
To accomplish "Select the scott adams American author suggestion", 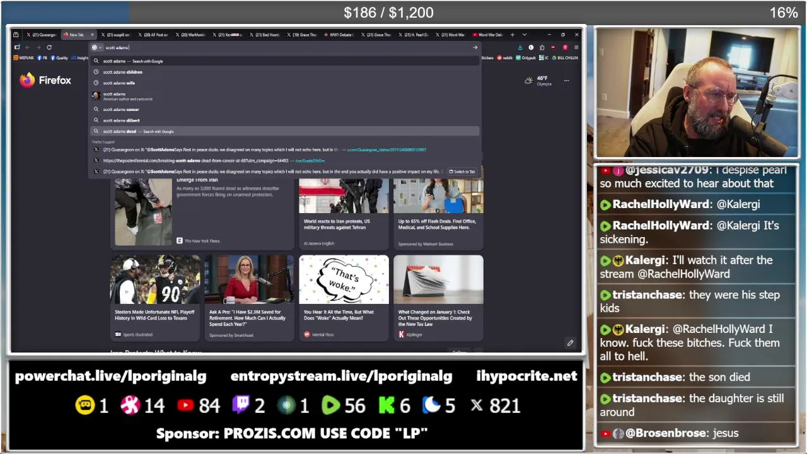I will click(x=286, y=96).
